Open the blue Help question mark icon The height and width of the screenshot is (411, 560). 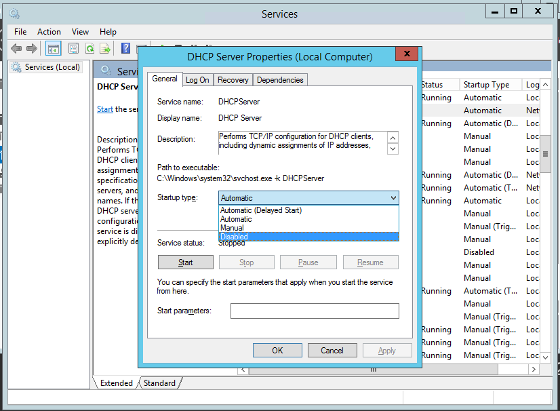[125, 48]
